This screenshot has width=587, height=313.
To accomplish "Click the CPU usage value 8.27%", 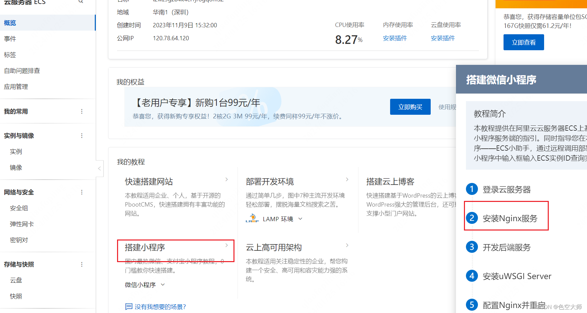I will tap(349, 40).
